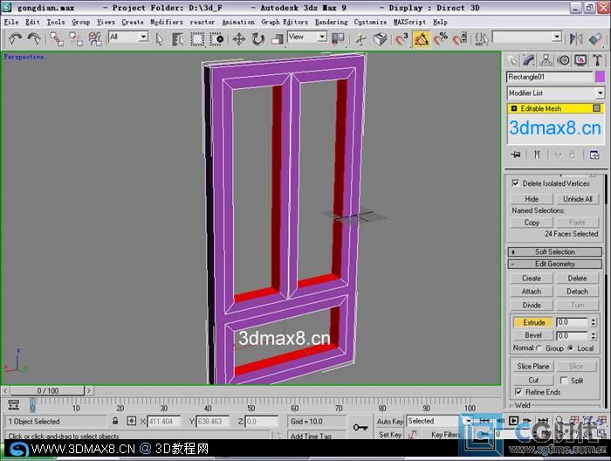611x461 pixels.
Task: Toggle the Spinner Snap icon
Action: click(459, 39)
